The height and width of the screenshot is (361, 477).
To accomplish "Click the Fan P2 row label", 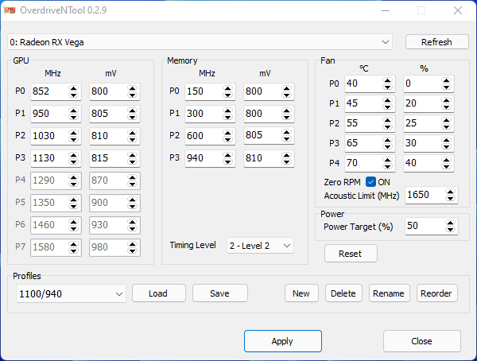I will 335,123.
